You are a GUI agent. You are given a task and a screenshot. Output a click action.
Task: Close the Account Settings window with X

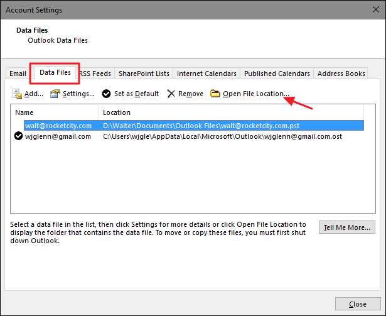coord(371,11)
